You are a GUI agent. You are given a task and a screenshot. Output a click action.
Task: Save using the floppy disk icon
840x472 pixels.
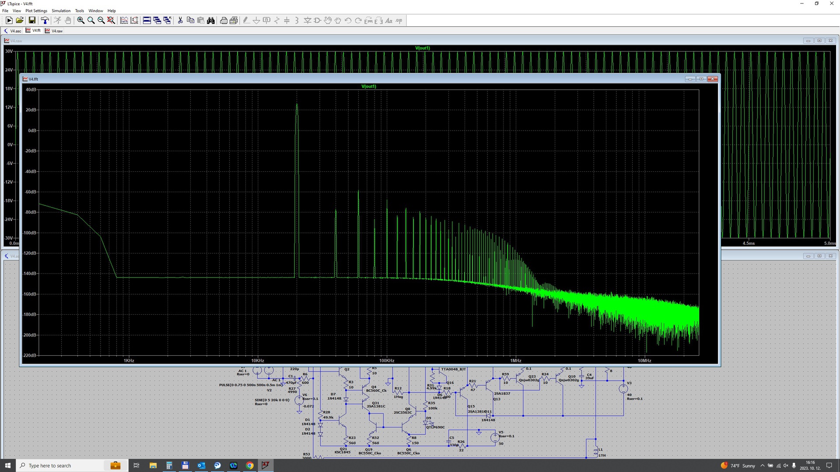point(32,21)
